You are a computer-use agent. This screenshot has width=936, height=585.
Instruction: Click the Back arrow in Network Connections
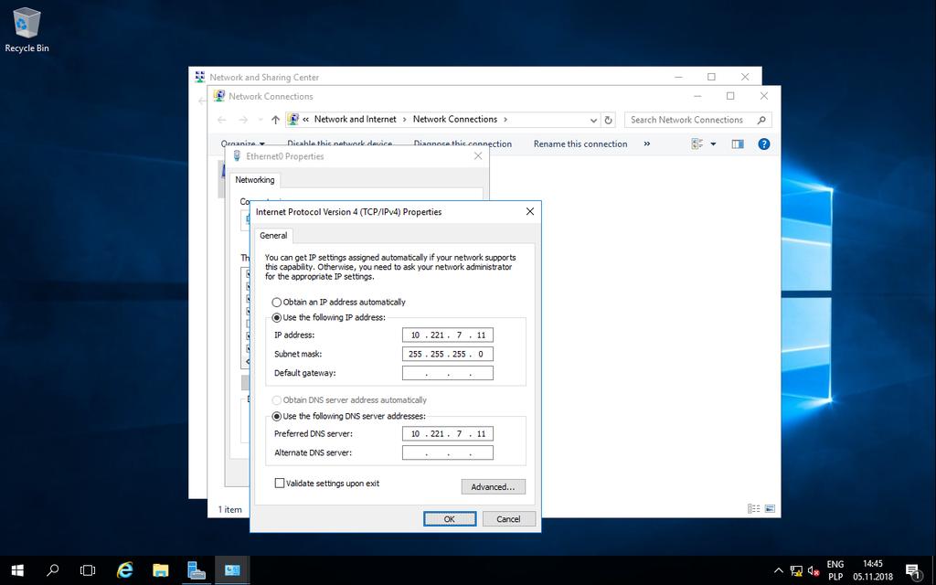(x=222, y=120)
